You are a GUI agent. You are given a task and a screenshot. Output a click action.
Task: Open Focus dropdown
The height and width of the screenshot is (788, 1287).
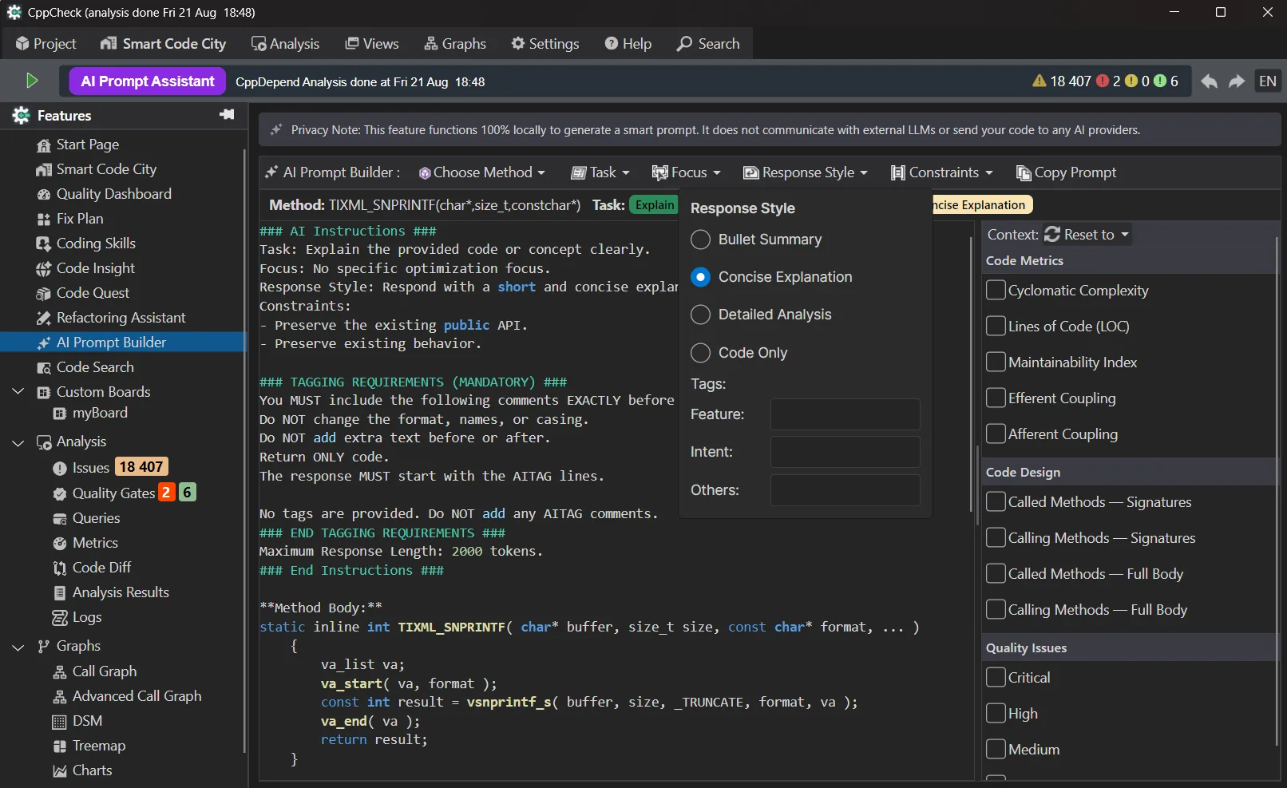click(687, 172)
